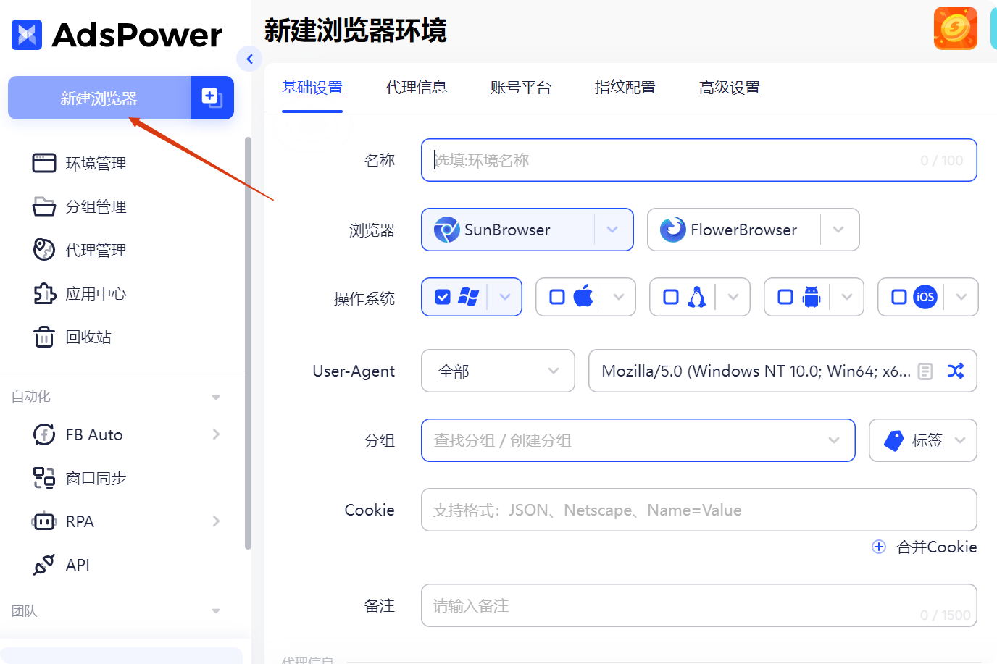This screenshot has width=997, height=664.
Task: Click the 应用中心 puzzle icon
Action: point(44,293)
